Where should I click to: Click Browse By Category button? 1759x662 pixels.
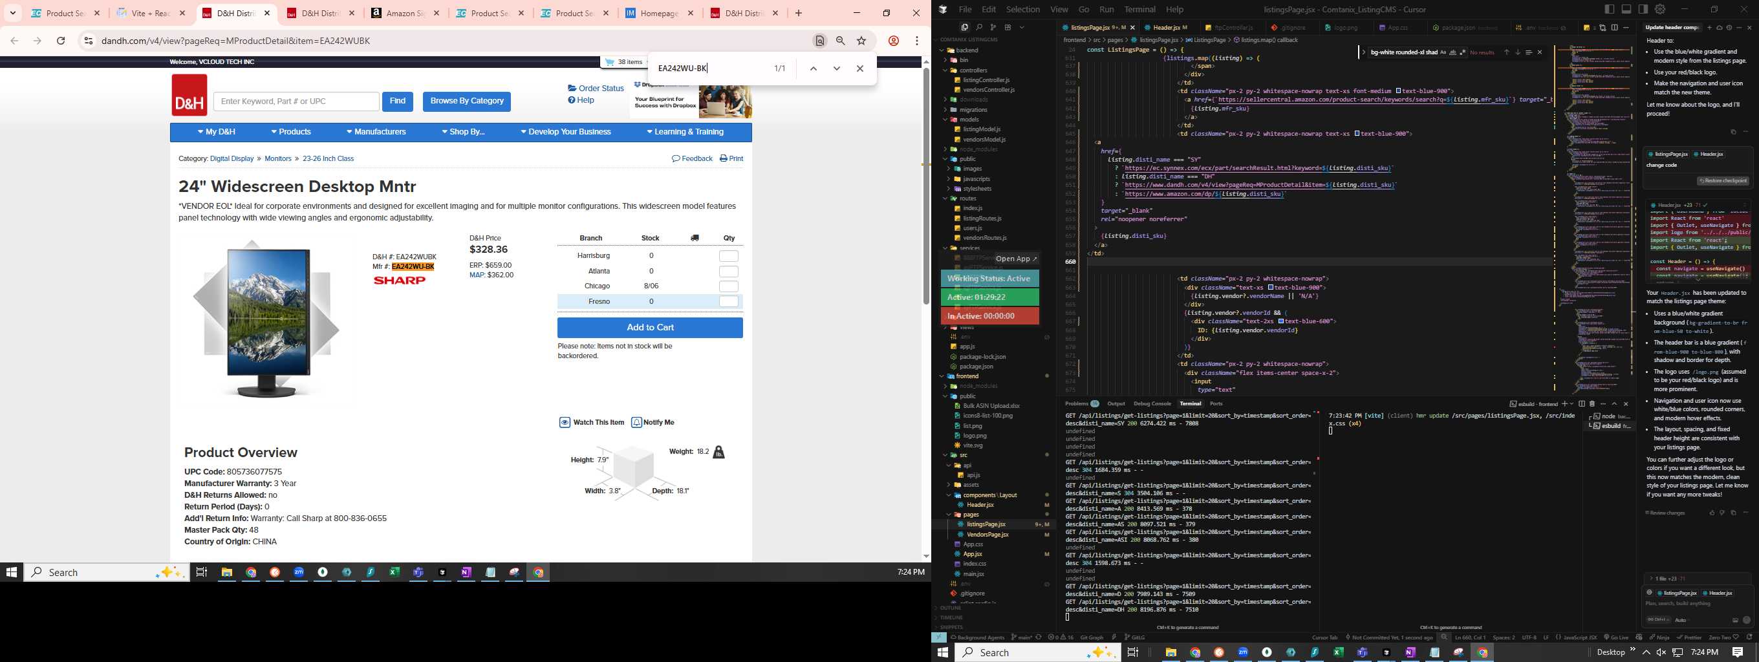tap(466, 101)
